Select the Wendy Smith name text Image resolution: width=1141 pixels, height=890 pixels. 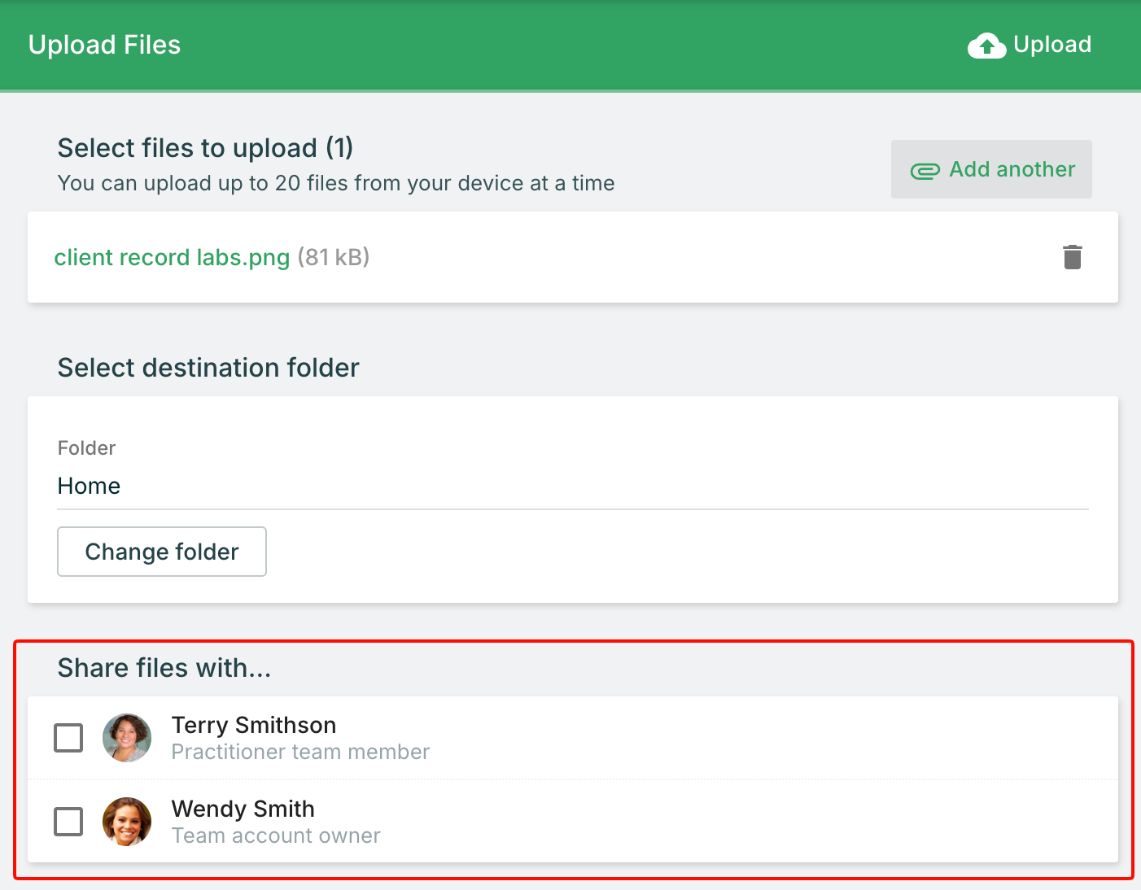tap(243, 809)
